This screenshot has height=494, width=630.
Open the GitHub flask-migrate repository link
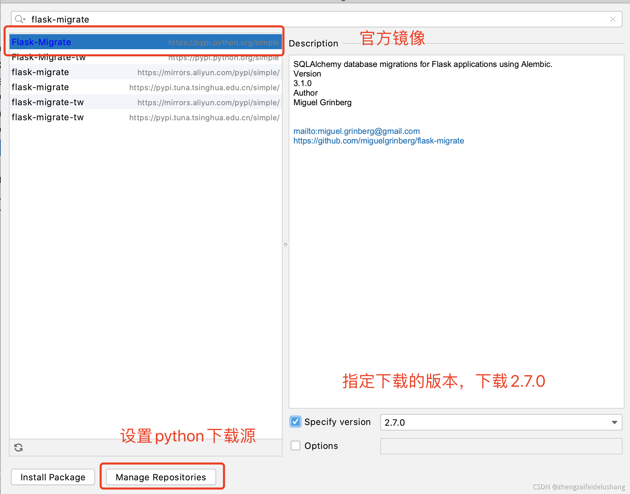tap(379, 141)
